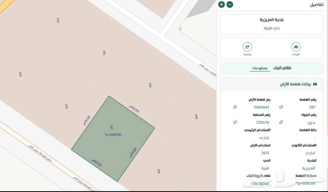Click the حي طيبة district name

coord(272,28)
